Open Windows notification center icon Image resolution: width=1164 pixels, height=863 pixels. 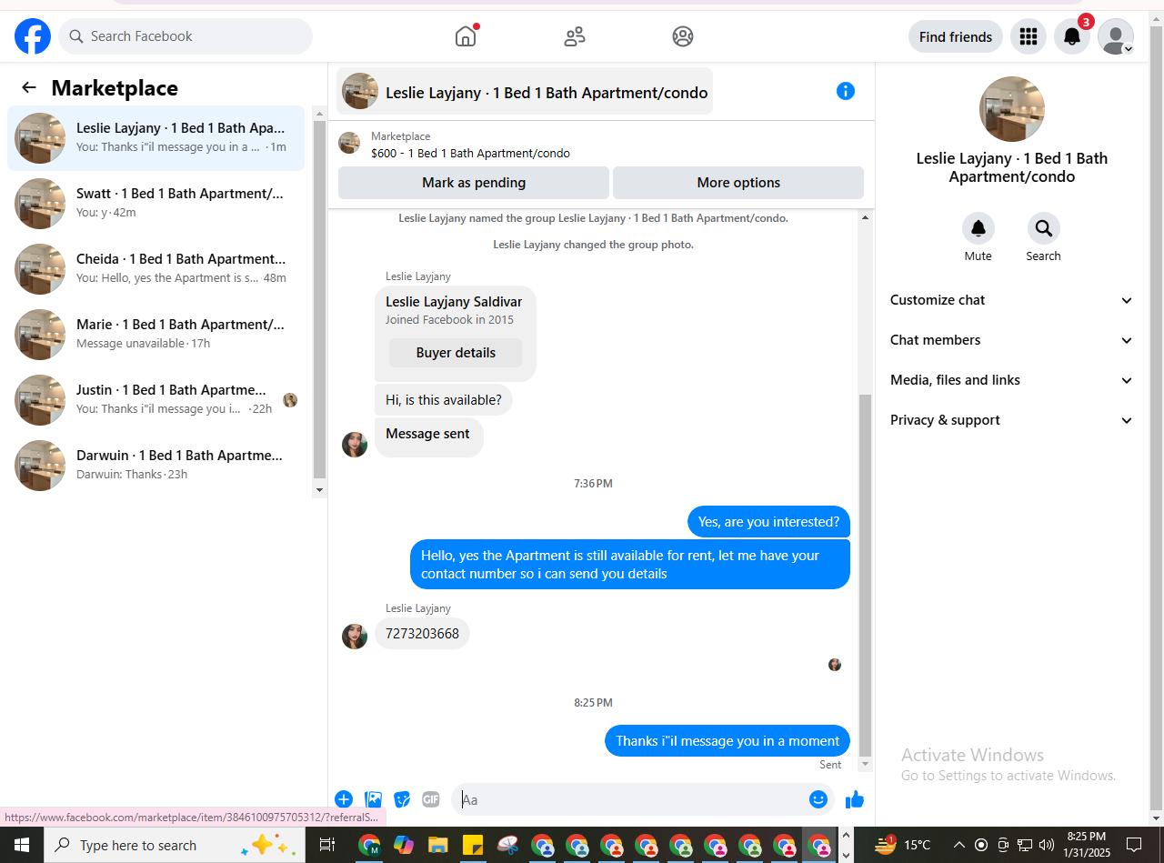click(x=1134, y=845)
